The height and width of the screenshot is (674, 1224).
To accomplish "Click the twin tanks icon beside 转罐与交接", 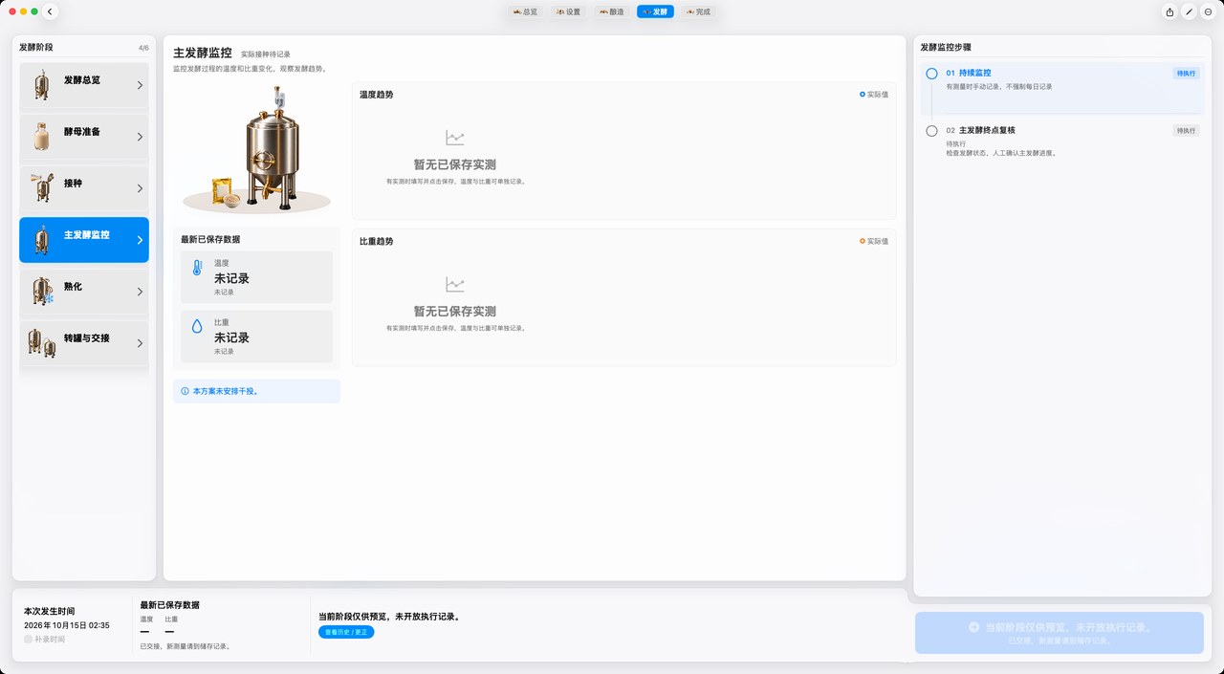I will click(42, 342).
